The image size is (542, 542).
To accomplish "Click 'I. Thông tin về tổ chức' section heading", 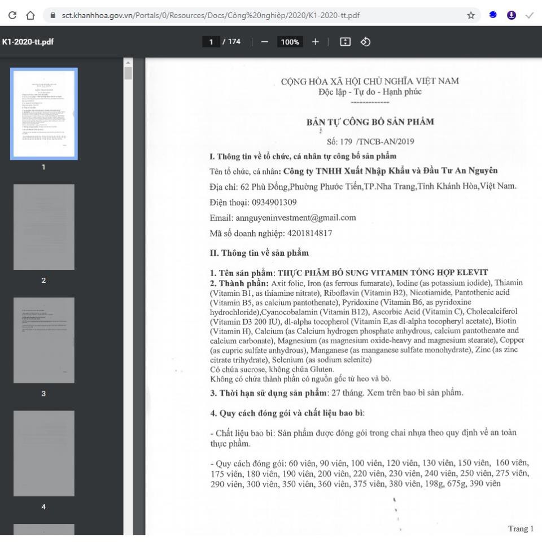I will (303, 156).
